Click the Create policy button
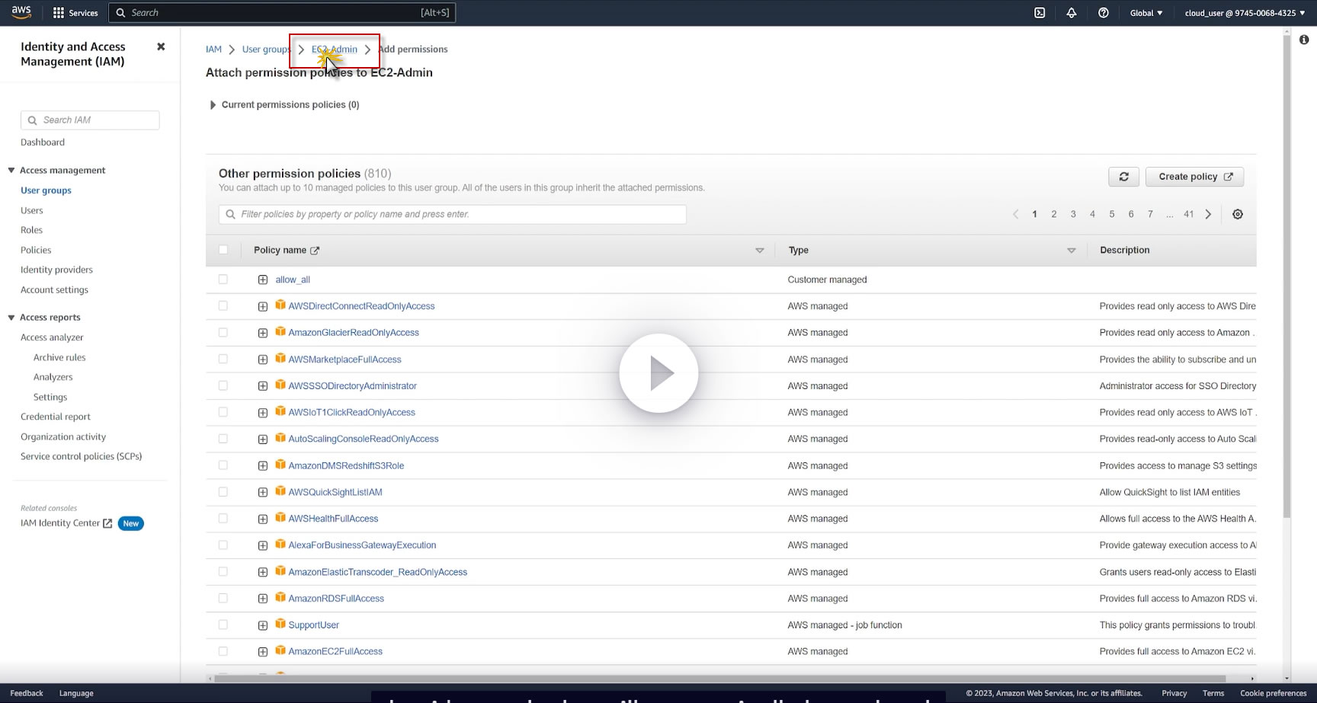The height and width of the screenshot is (703, 1317). [x=1195, y=177]
